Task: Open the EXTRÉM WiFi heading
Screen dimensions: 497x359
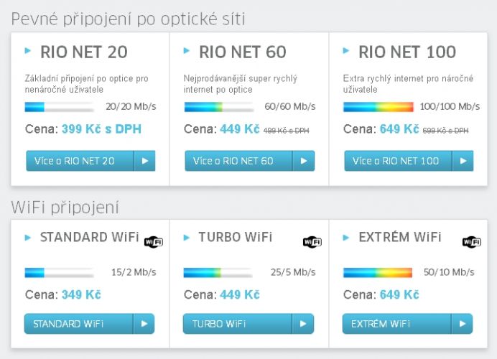Action: [400, 237]
